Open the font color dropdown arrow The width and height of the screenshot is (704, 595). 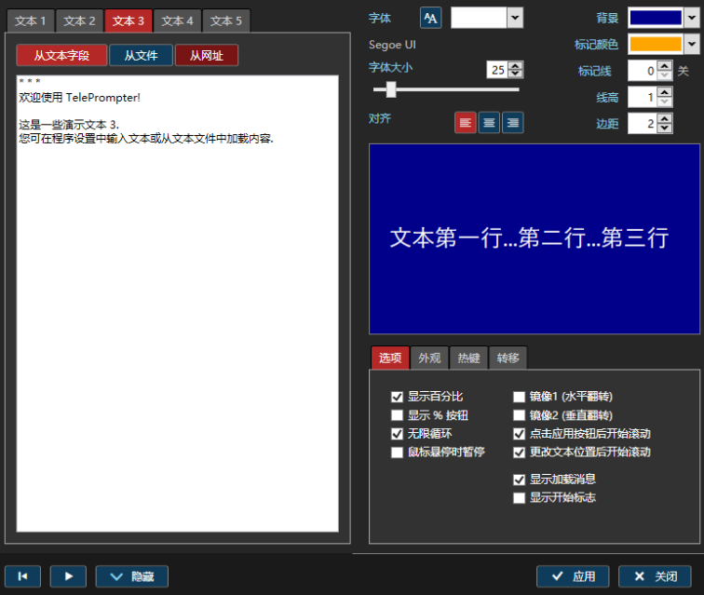pos(515,18)
